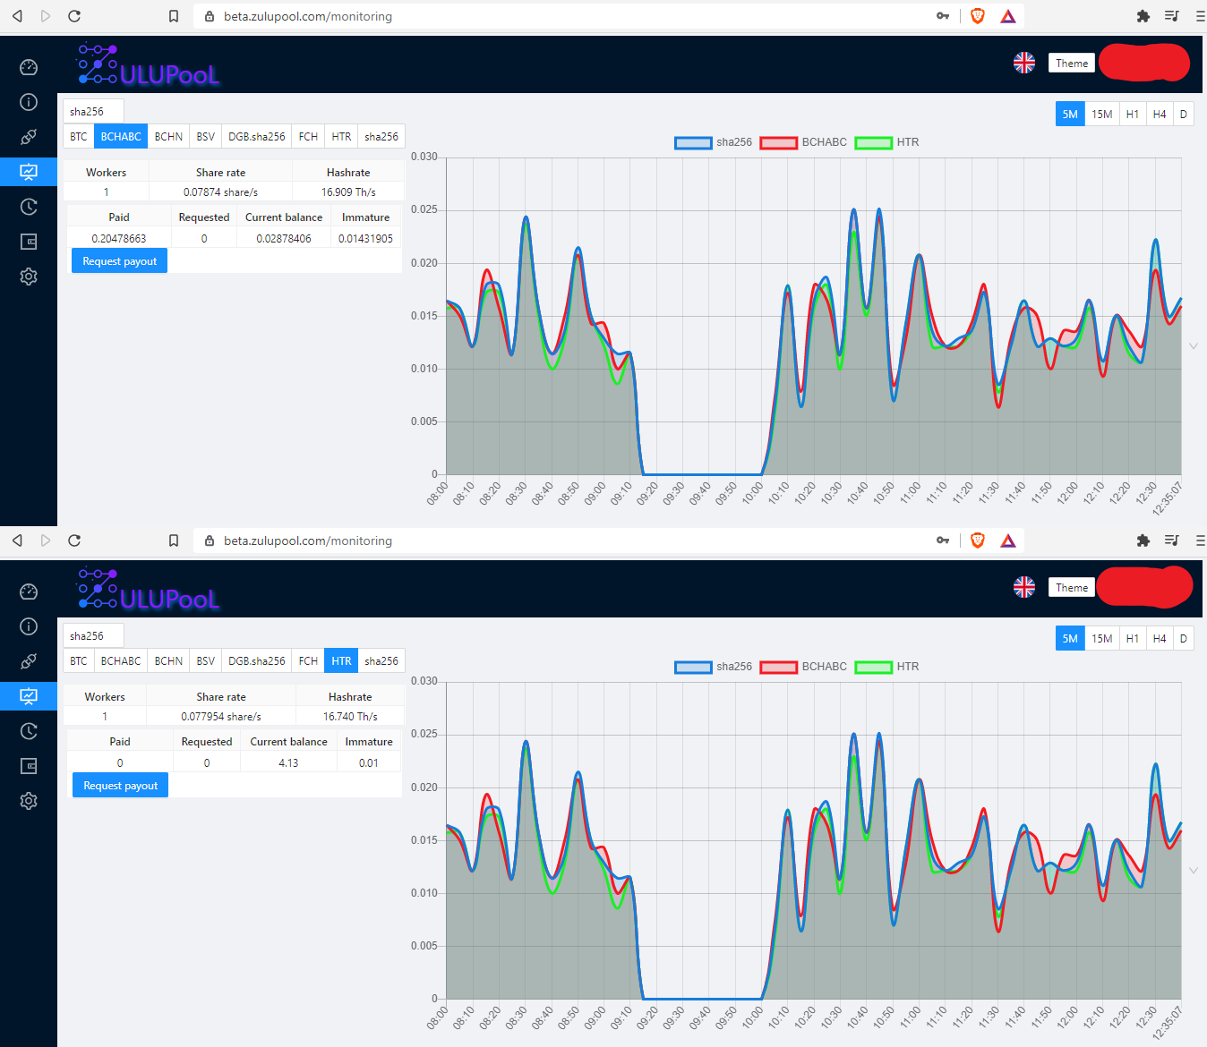1207x1047 pixels.
Task: Click Request payout in top window
Action: click(119, 261)
